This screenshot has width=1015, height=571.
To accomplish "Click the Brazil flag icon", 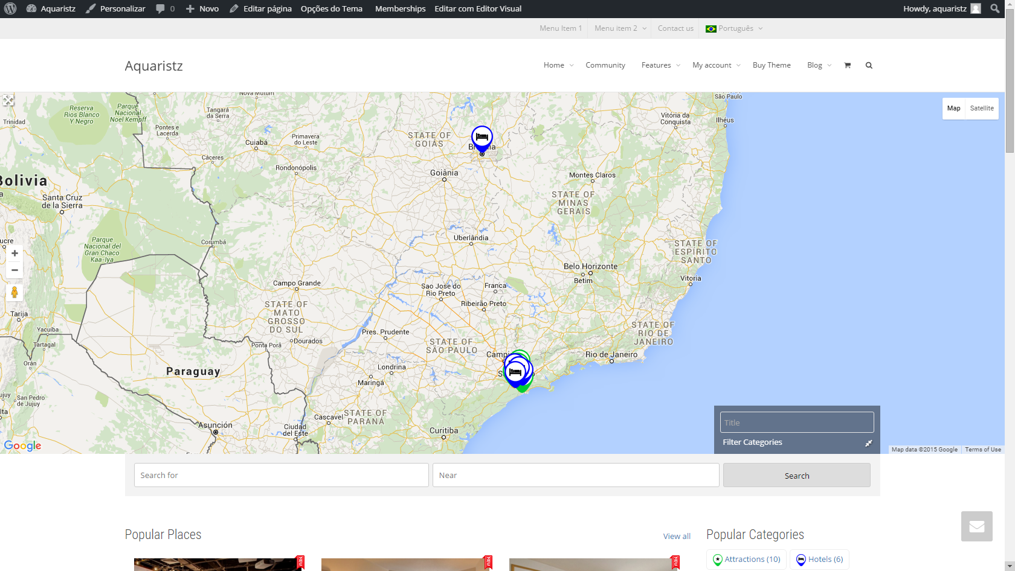I will click(711, 28).
